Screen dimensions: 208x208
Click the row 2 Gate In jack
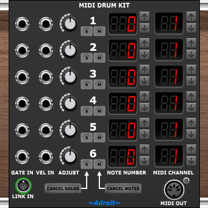tap(22, 51)
